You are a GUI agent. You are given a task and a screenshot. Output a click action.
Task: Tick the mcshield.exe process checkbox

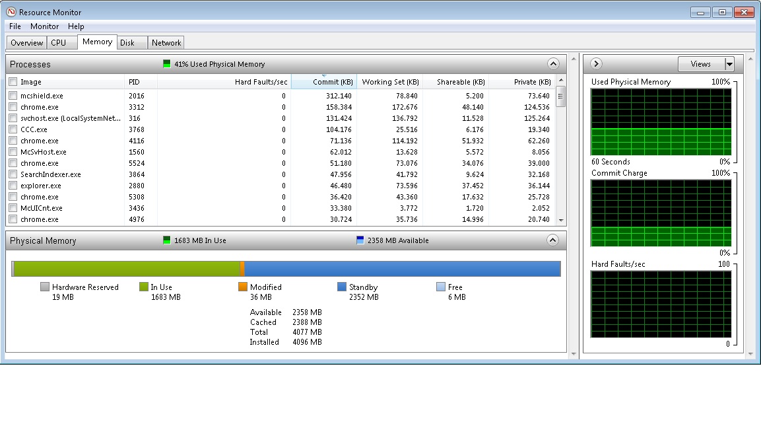tap(13, 96)
